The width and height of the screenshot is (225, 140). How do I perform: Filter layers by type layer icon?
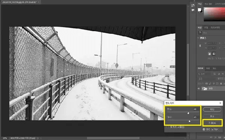click(x=223, y=74)
